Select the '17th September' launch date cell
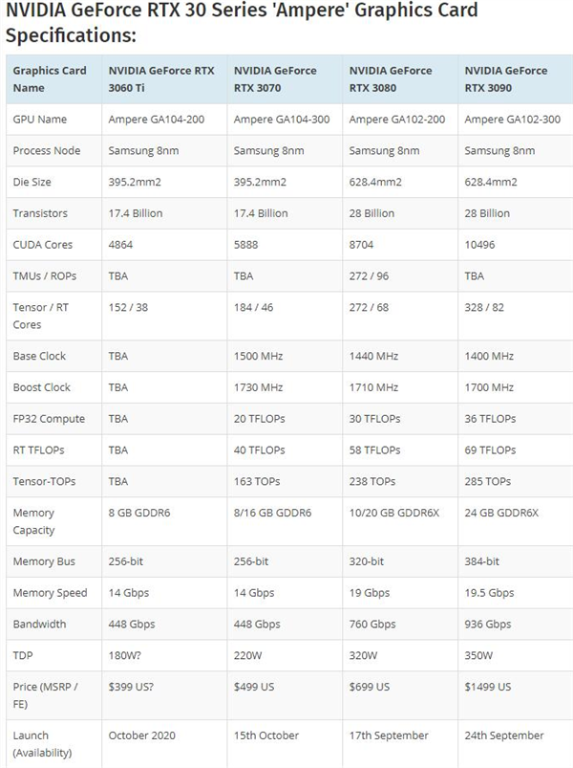This screenshot has height=768, width=573. click(x=389, y=735)
